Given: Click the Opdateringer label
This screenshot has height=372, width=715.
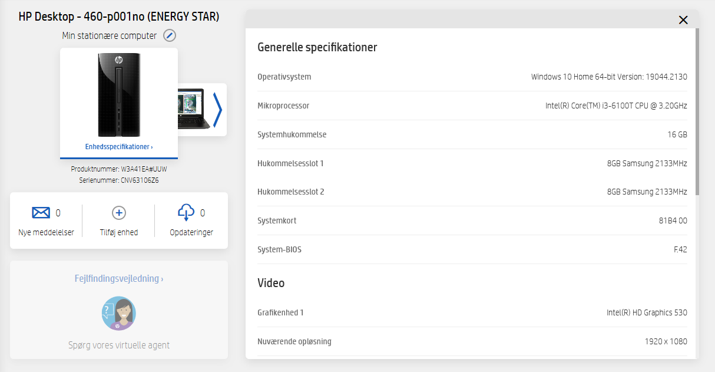Looking at the screenshot, I should (191, 232).
